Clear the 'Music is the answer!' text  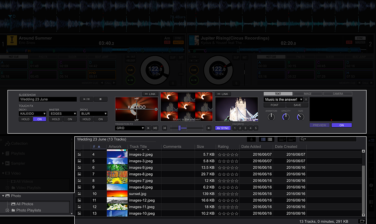(x=306, y=99)
